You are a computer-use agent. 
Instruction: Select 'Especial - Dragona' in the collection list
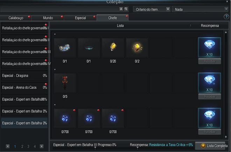[24, 75]
